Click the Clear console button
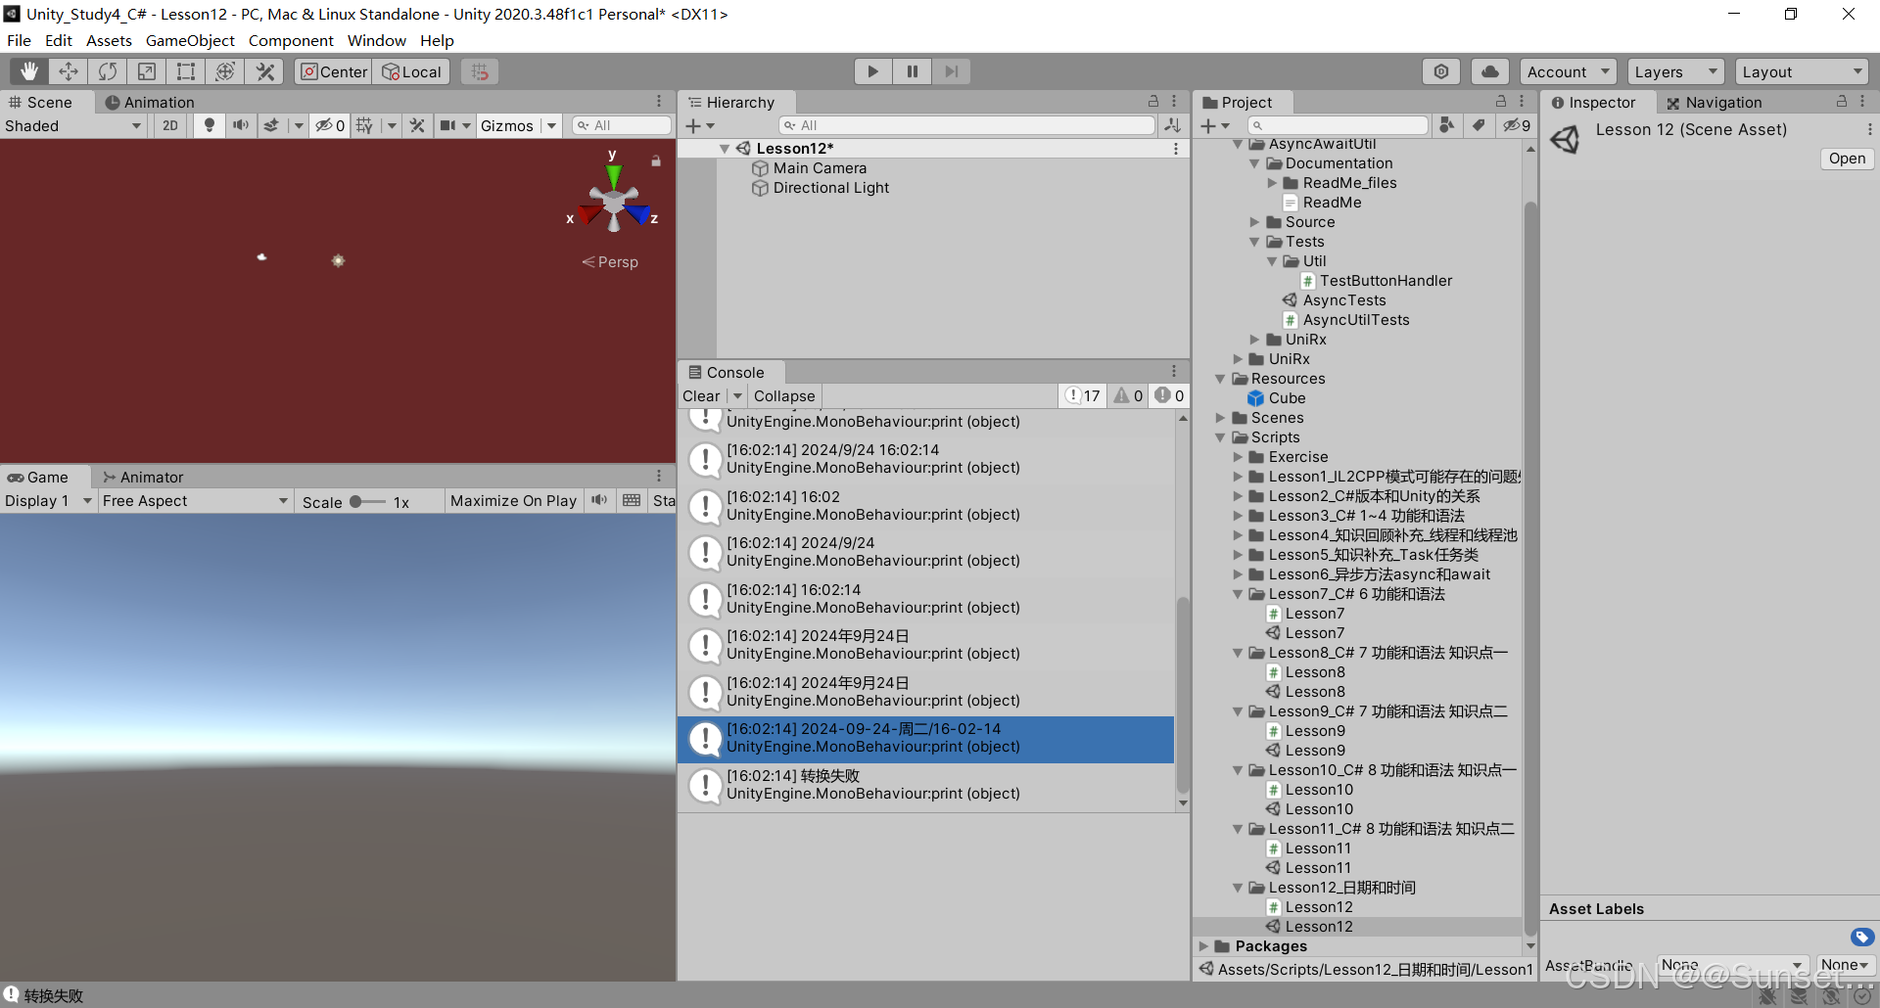 [x=701, y=395]
